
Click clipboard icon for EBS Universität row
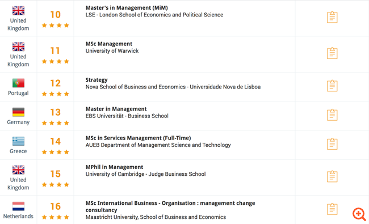pos(332,115)
